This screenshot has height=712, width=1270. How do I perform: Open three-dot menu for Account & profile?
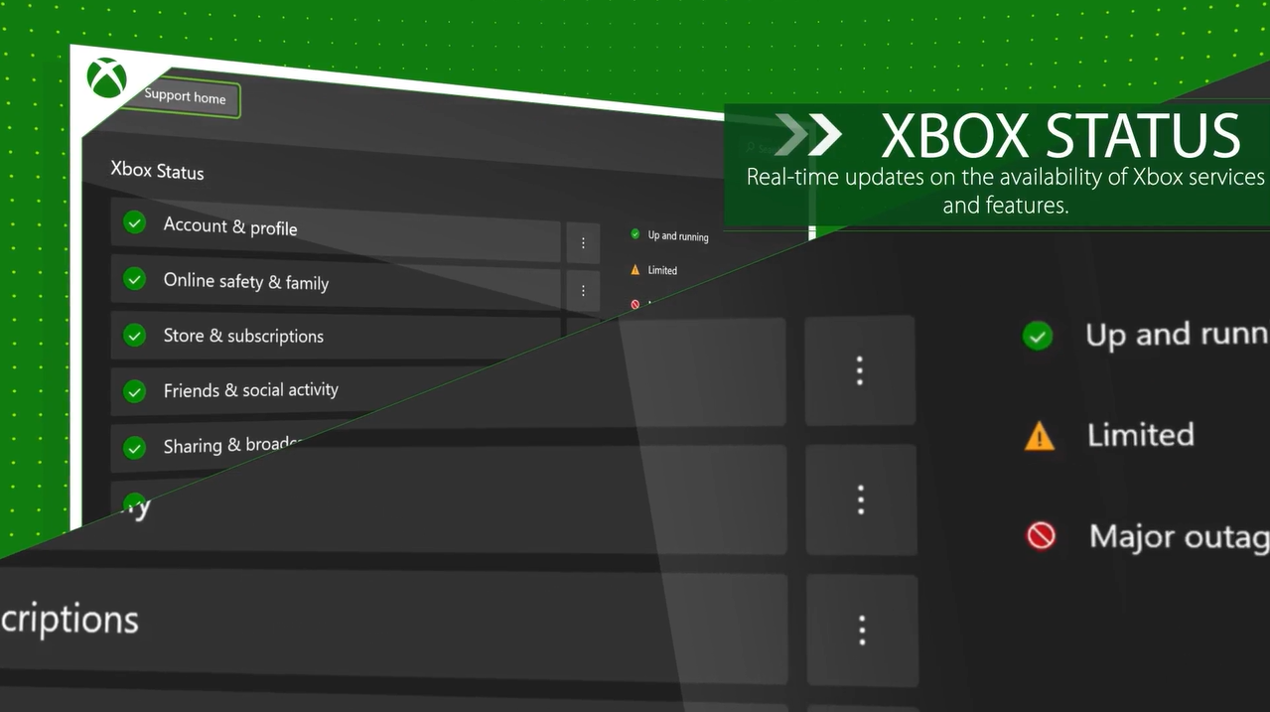tap(583, 243)
